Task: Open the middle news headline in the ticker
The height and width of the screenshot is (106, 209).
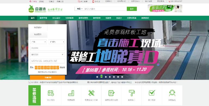Action: pyautogui.click(x=109, y=82)
